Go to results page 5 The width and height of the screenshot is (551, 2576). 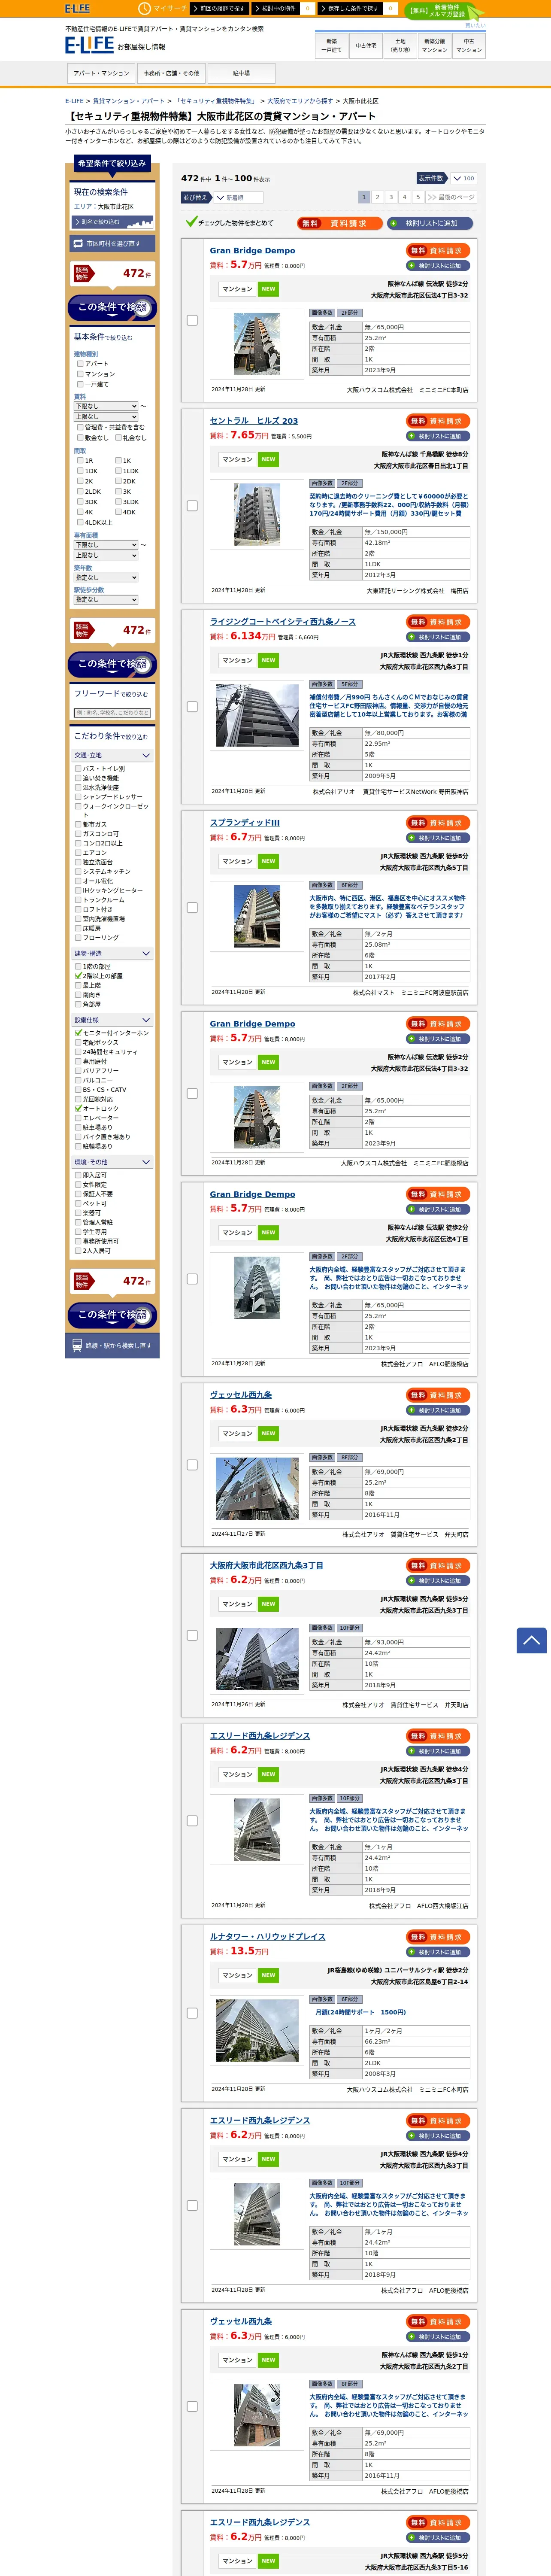(x=418, y=197)
